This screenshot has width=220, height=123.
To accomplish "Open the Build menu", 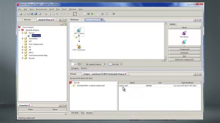I will coord(52,9).
